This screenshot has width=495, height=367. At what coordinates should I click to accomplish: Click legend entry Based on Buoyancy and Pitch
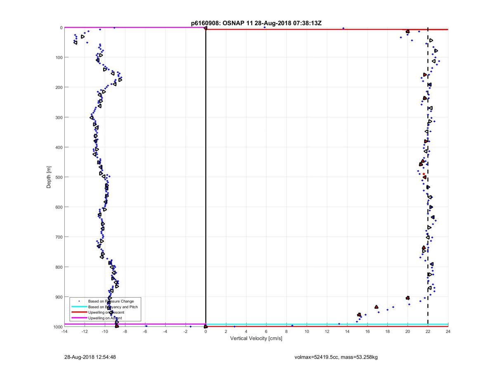pyautogui.click(x=113, y=307)
